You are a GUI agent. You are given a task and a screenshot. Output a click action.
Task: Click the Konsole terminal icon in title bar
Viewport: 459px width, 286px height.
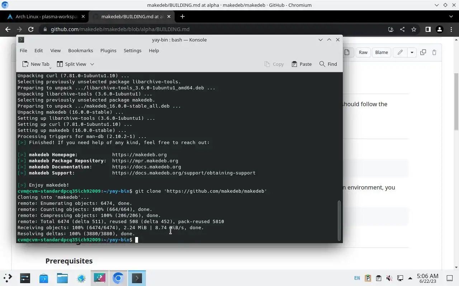21,40
